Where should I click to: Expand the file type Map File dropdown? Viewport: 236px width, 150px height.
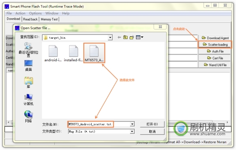coord(132,131)
